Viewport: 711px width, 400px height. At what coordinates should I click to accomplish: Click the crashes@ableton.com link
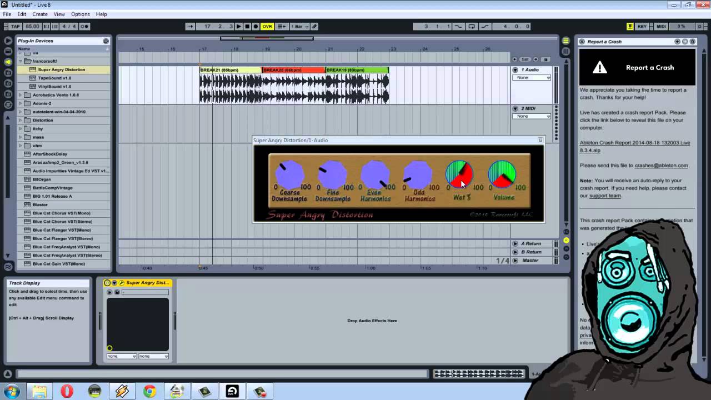click(661, 166)
